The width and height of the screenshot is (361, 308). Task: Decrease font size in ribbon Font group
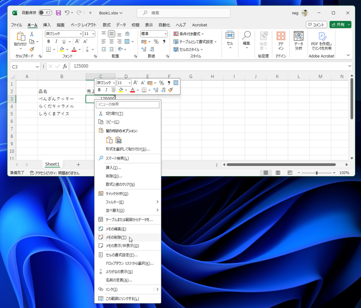point(85,42)
